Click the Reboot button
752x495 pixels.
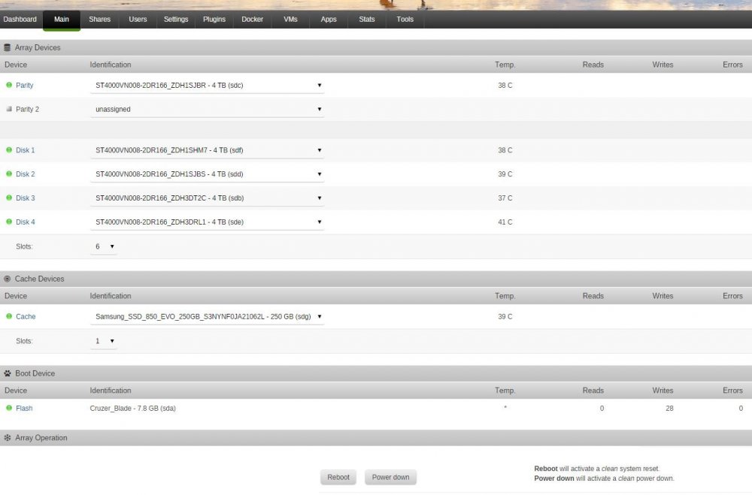click(338, 477)
